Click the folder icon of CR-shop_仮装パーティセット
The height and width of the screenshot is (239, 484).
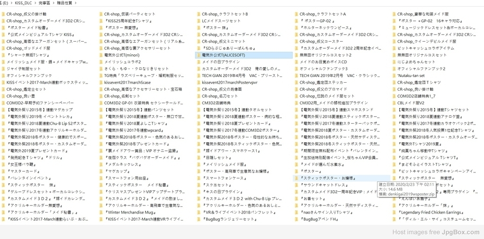click(x=101, y=14)
